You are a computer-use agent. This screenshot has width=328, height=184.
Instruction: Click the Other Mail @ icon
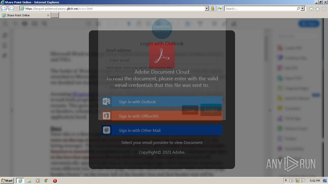pyautogui.click(x=107, y=130)
